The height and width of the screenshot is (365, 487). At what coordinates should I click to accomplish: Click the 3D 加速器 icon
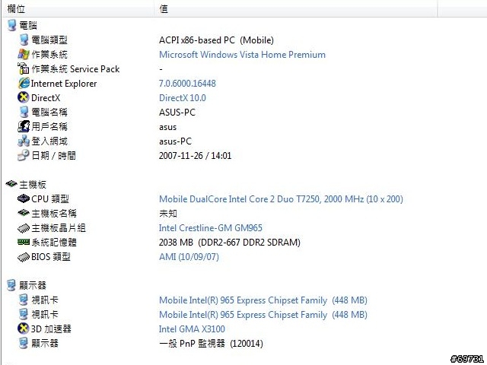(x=24, y=328)
